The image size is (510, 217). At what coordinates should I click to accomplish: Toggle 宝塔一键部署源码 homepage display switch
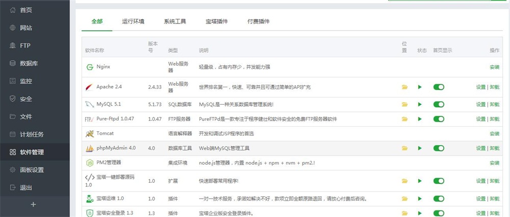(x=439, y=181)
